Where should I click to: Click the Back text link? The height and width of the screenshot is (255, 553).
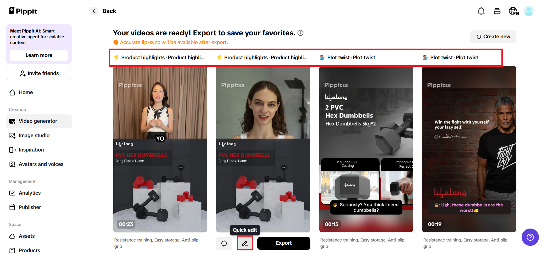[x=109, y=11]
